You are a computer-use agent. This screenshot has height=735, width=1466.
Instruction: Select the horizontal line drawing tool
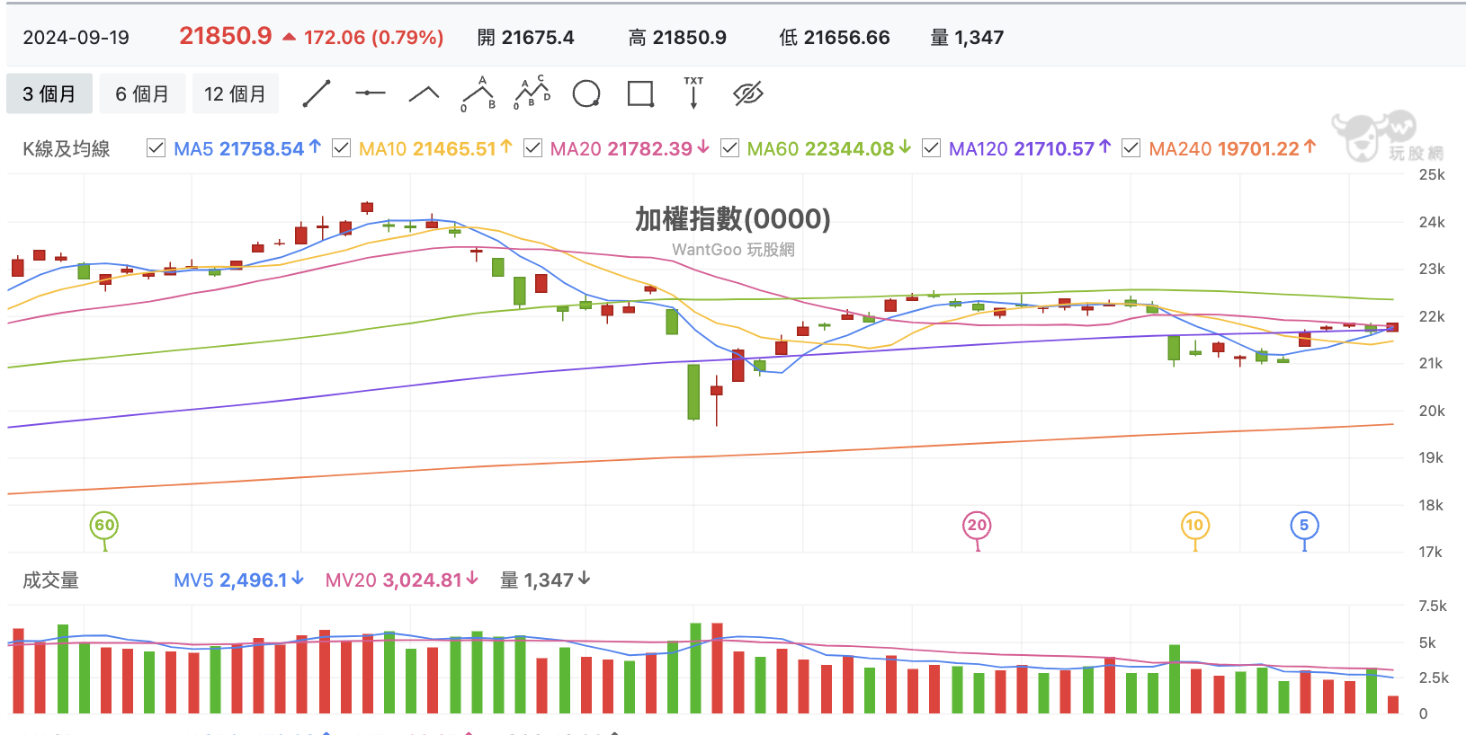point(370,93)
